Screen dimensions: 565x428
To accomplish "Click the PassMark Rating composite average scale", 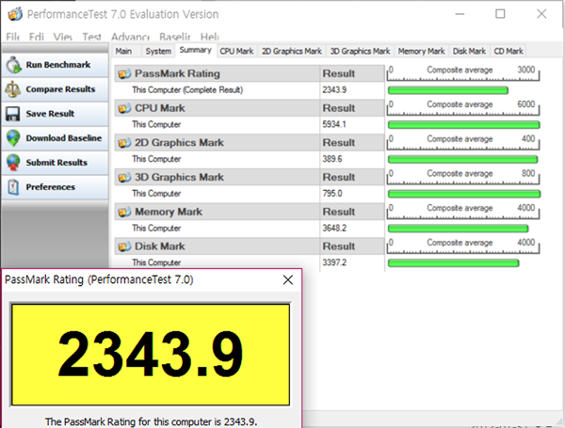I will tap(463, 73).
